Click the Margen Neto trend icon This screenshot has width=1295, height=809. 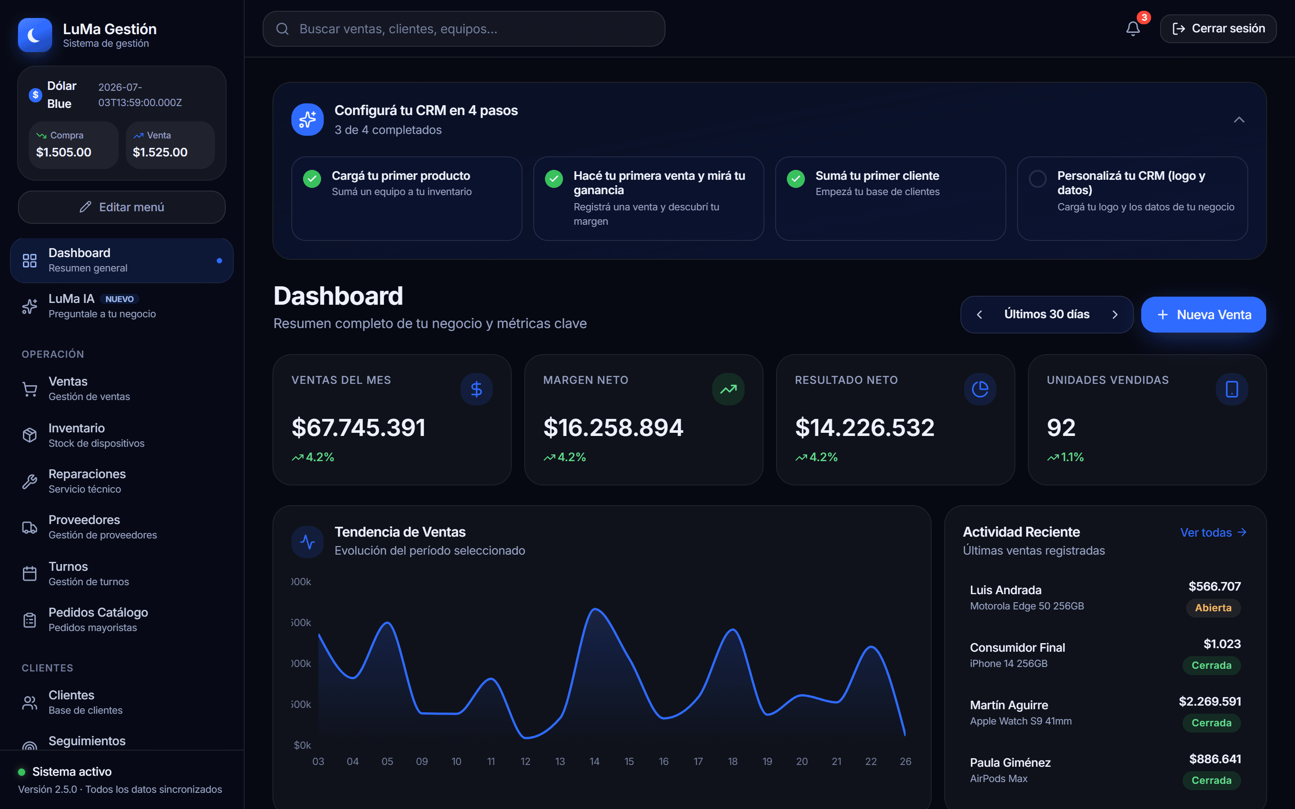(728, 389)
